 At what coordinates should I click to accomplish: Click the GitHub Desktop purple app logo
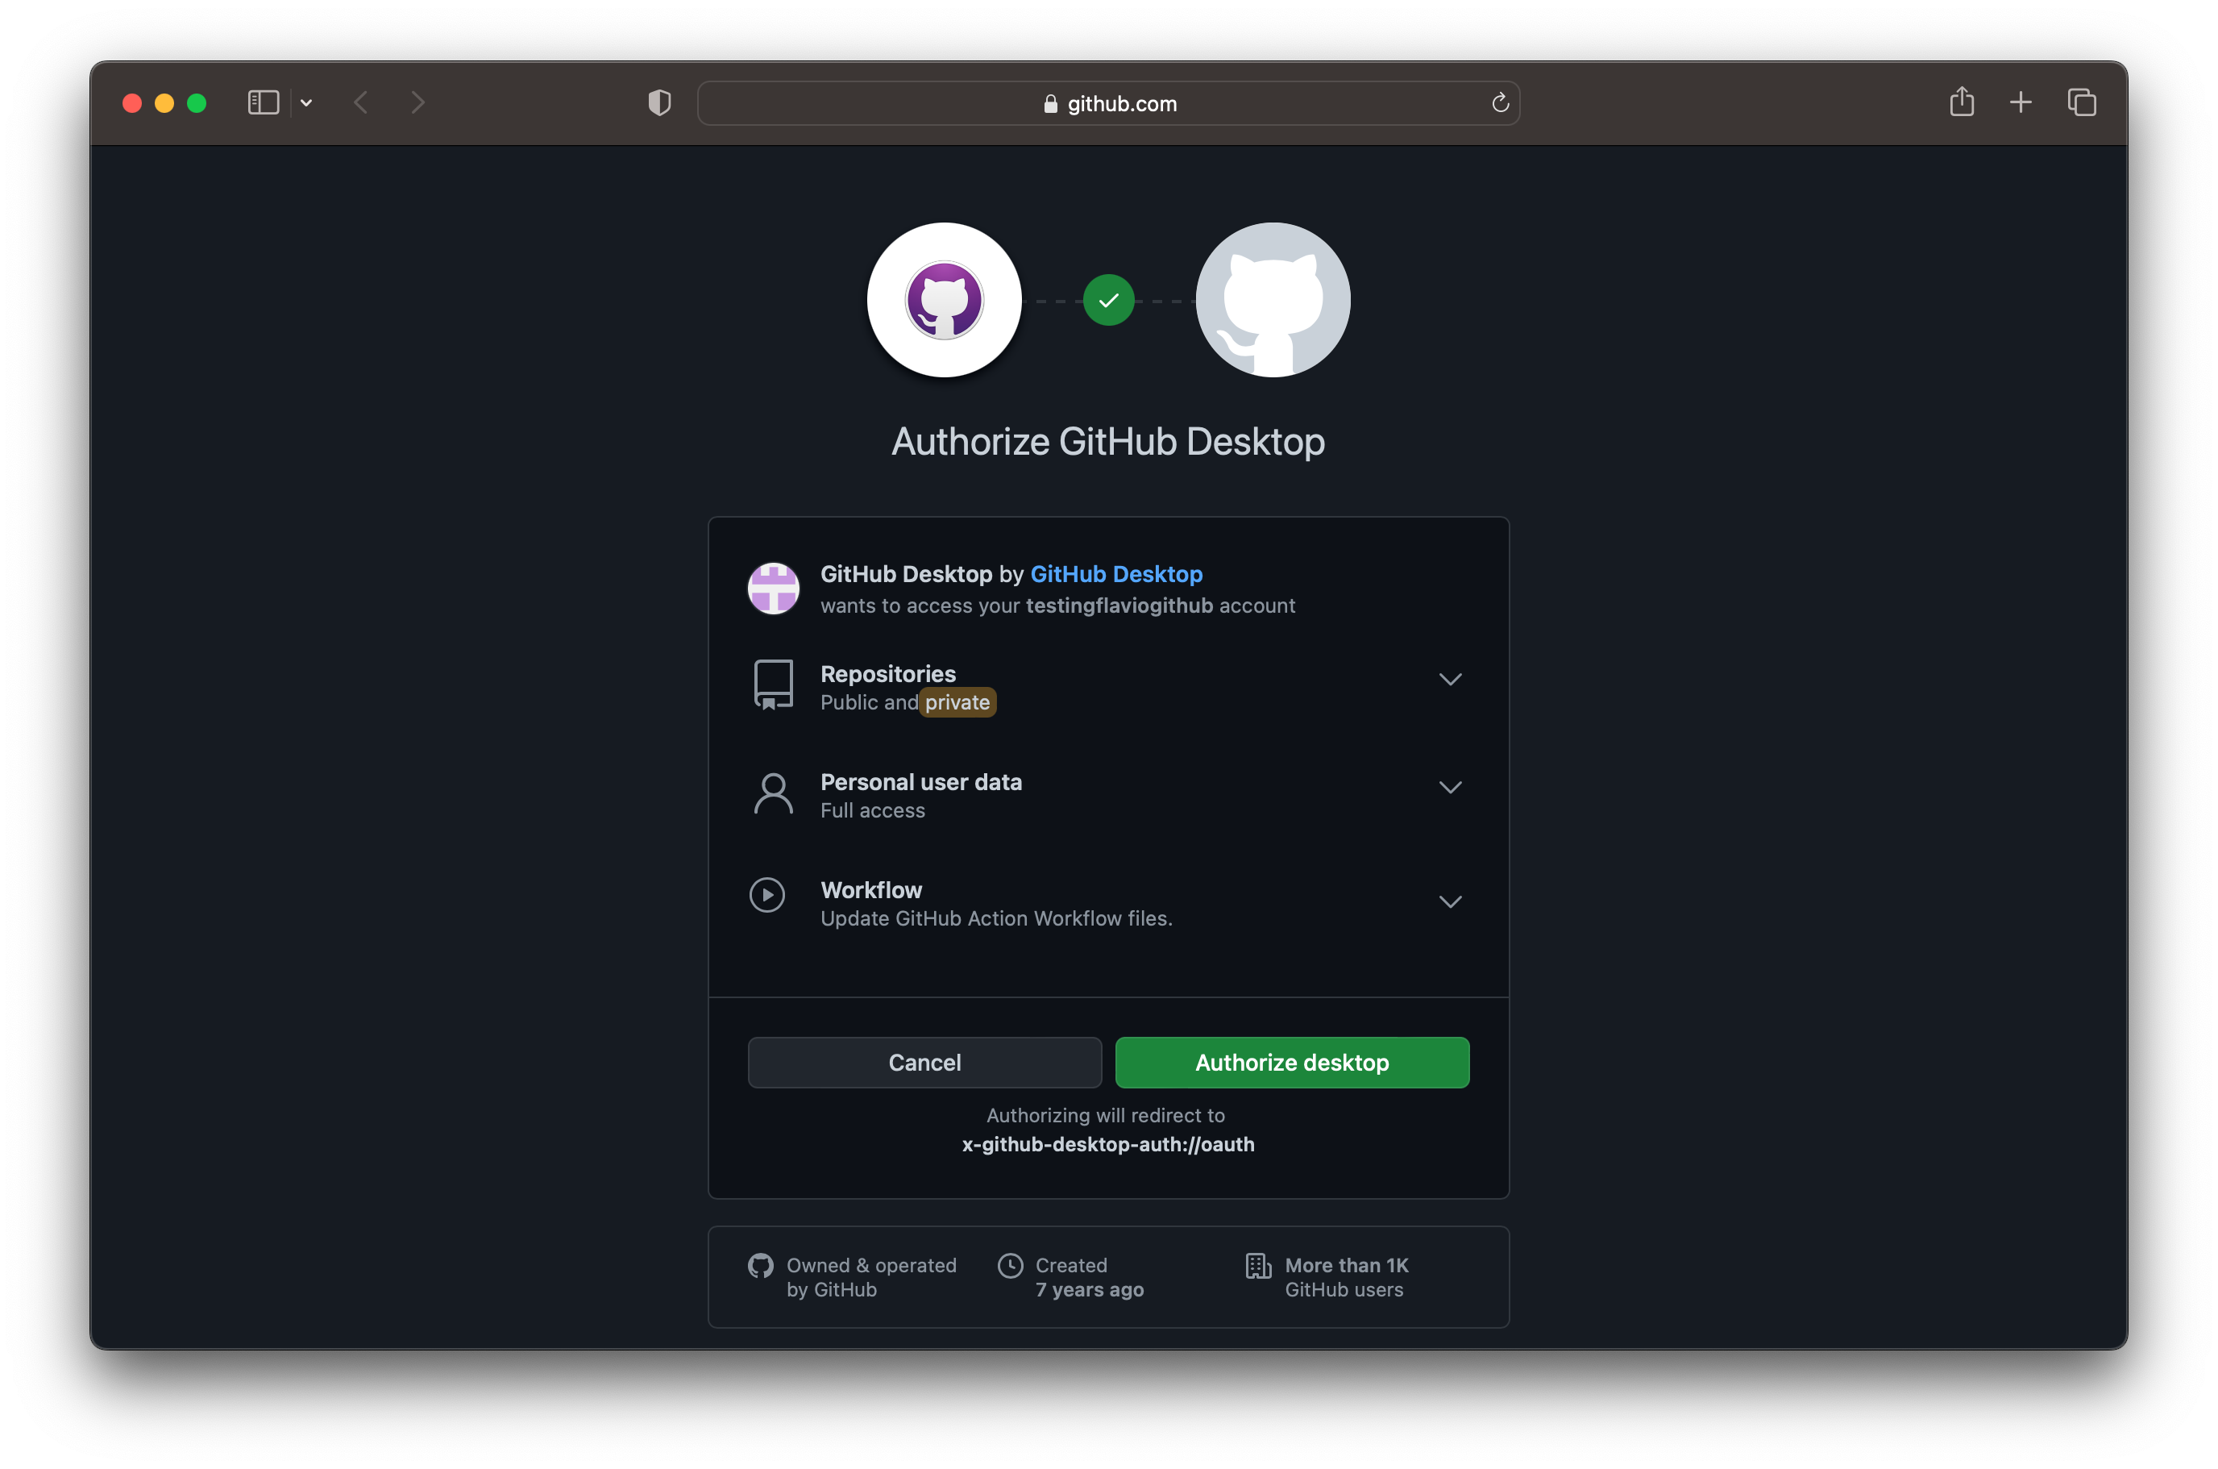pyautogui.click(x=944, y=300)
